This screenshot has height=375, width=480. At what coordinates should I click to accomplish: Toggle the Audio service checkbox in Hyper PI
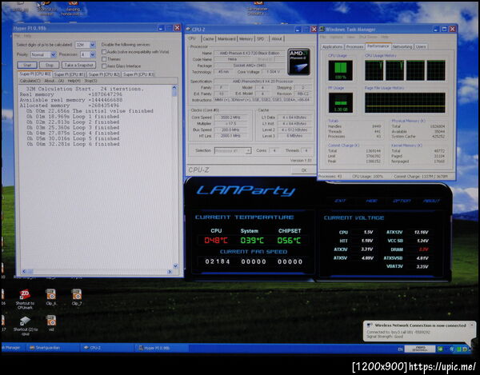(x=104, y=52)
